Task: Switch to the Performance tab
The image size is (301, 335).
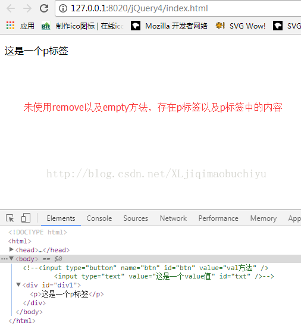Action: pos(218,218)
